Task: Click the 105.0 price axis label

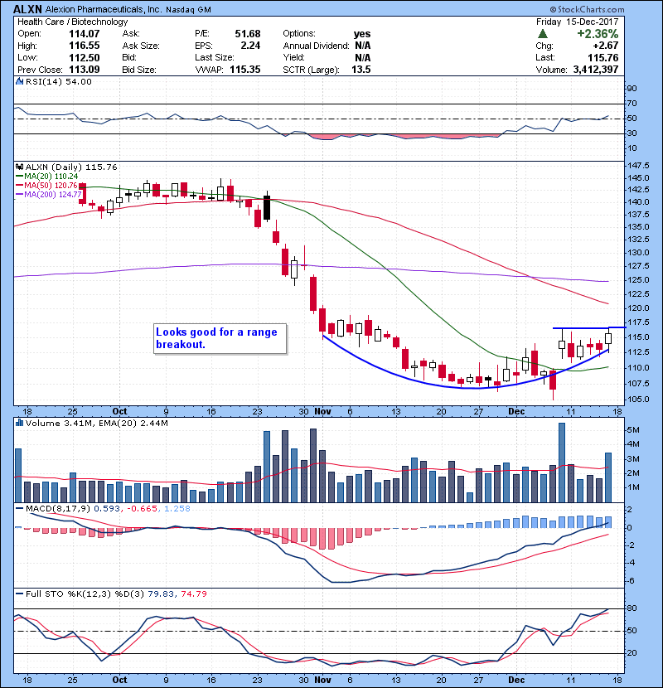Action: coord(638,400)
